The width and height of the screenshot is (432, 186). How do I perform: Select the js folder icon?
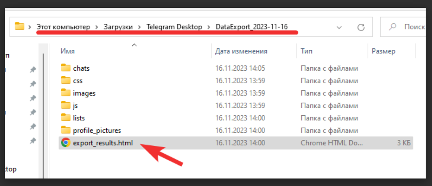coord(66,105)
